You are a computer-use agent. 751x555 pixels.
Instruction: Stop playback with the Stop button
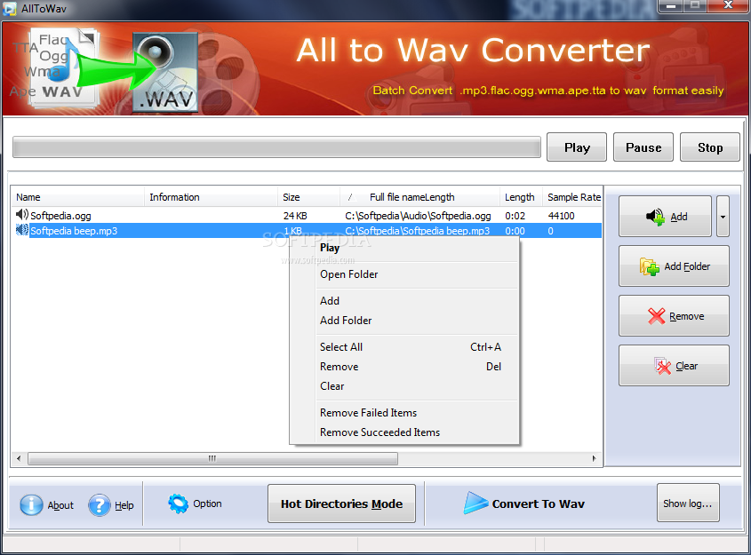710,147
